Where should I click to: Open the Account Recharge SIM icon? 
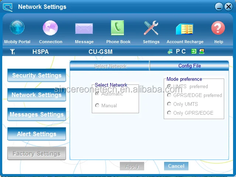coord(184,29)
